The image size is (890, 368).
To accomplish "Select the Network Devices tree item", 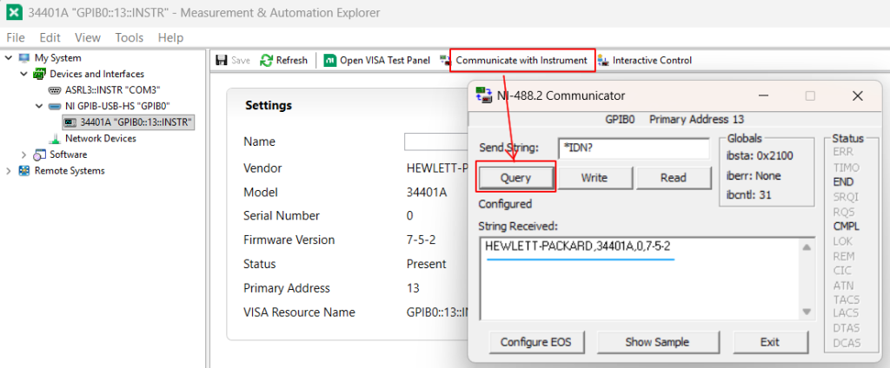I will (x=101, y=138).
